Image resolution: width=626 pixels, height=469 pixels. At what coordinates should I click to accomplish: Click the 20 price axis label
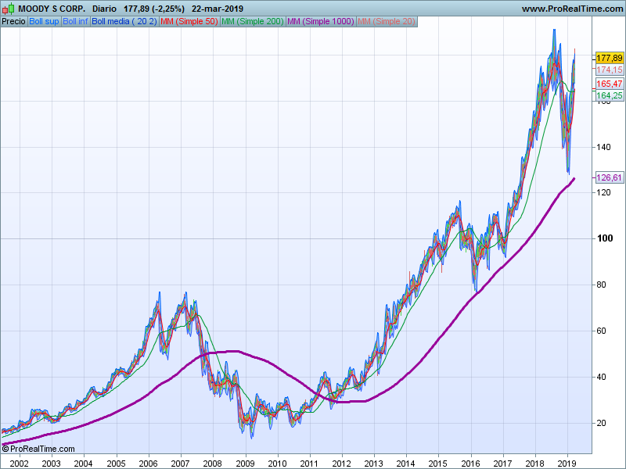pos(601,423)
